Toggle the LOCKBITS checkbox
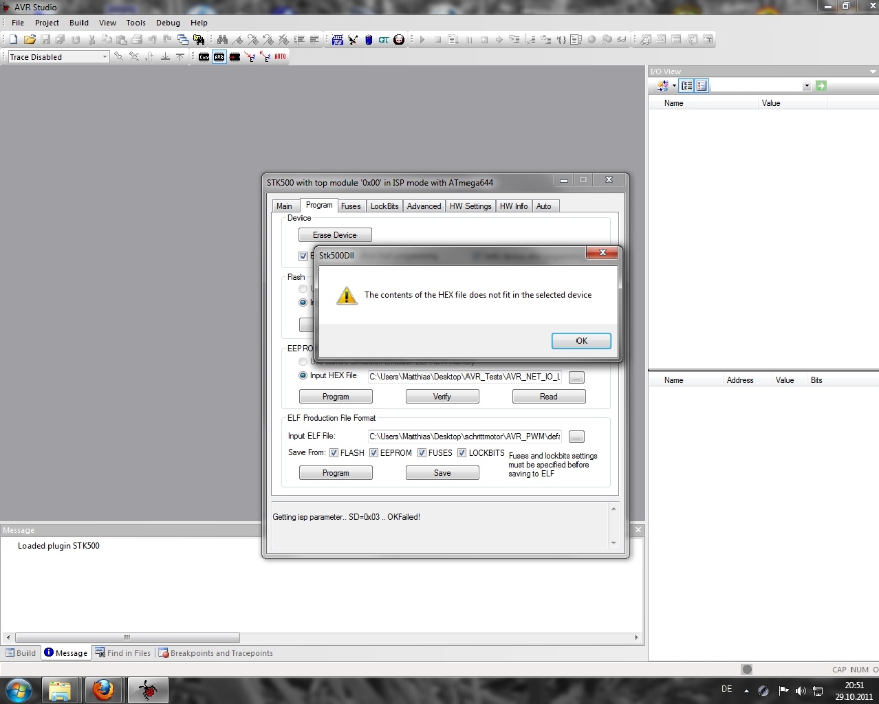The height and width of the screenshot is (704, 879). pos(462,453)
